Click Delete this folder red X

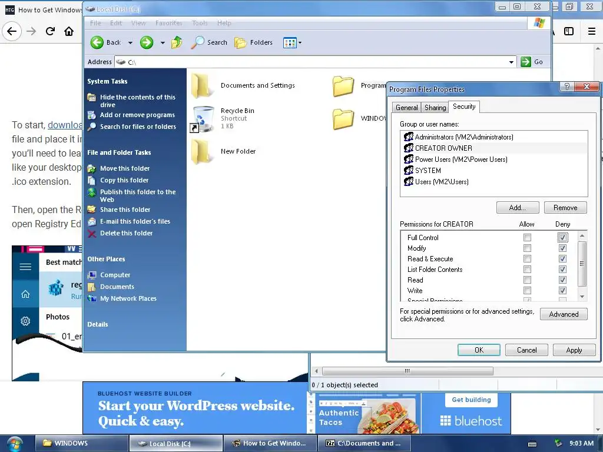coord(91,233)
